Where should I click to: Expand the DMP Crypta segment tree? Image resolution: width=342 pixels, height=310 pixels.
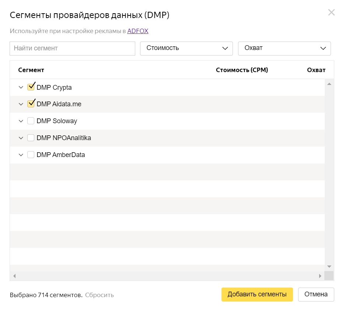pos(21,87)
